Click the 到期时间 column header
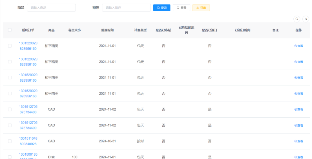 pos(107,30)
